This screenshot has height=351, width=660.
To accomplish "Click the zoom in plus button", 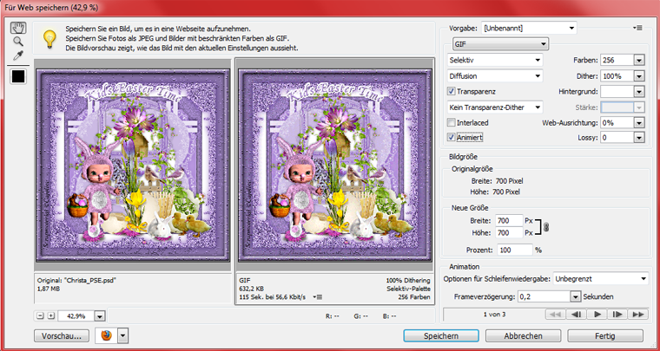I will [x=51, y=315].
